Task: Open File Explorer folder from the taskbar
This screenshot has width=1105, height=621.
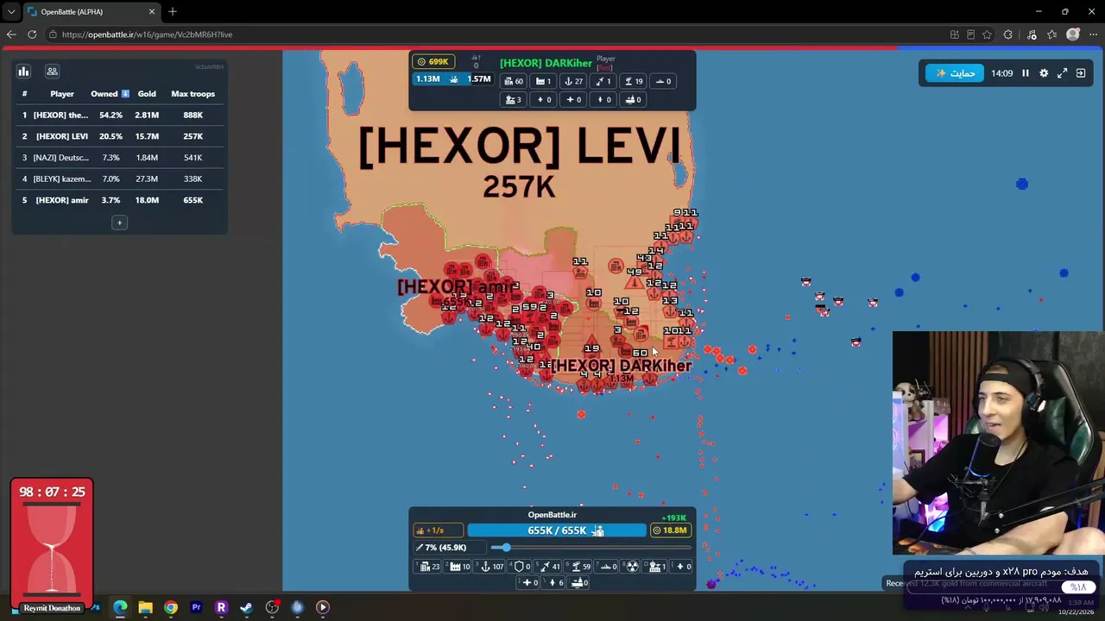Action: click(x=145, y=607)
